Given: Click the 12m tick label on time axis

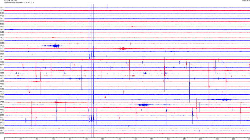Looking at the screenshot, I should click(x=103, y=139).
